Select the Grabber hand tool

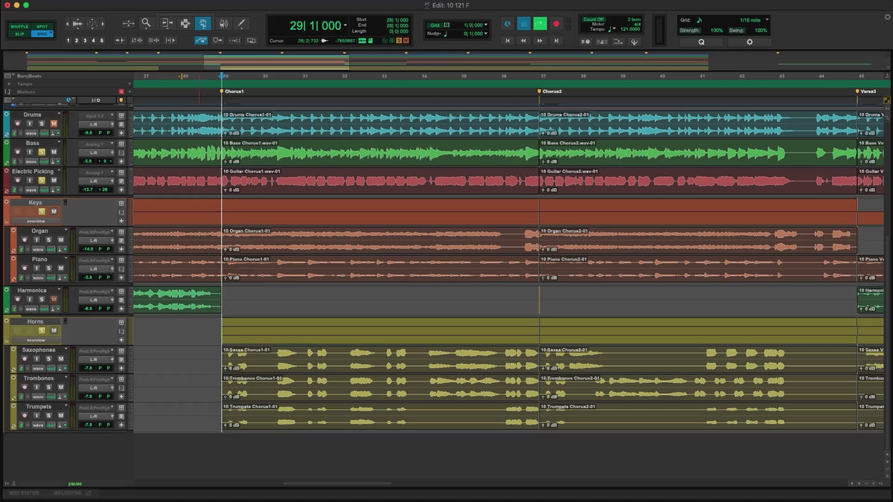202,23
